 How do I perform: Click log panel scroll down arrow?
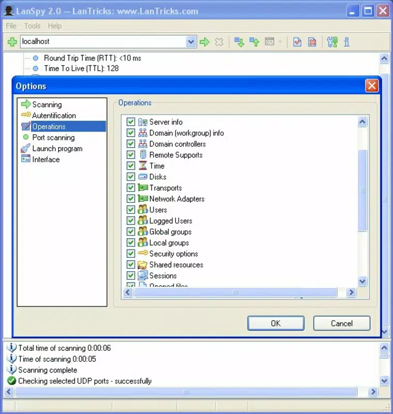[384, 381]
